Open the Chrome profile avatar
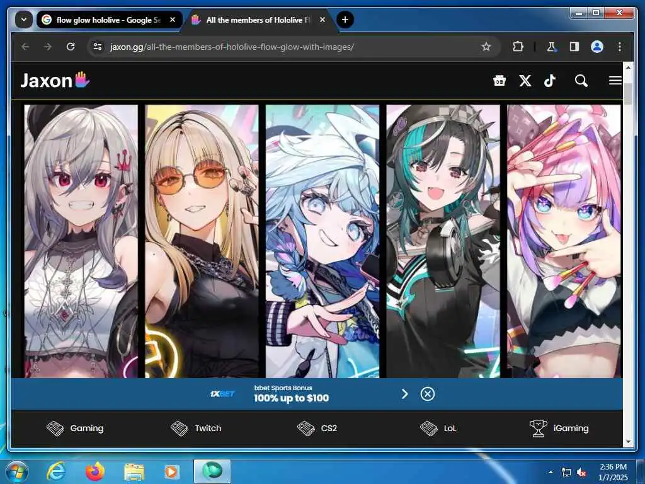The width and height of the screenshot is (645, 484). click(x=597, y=47)
